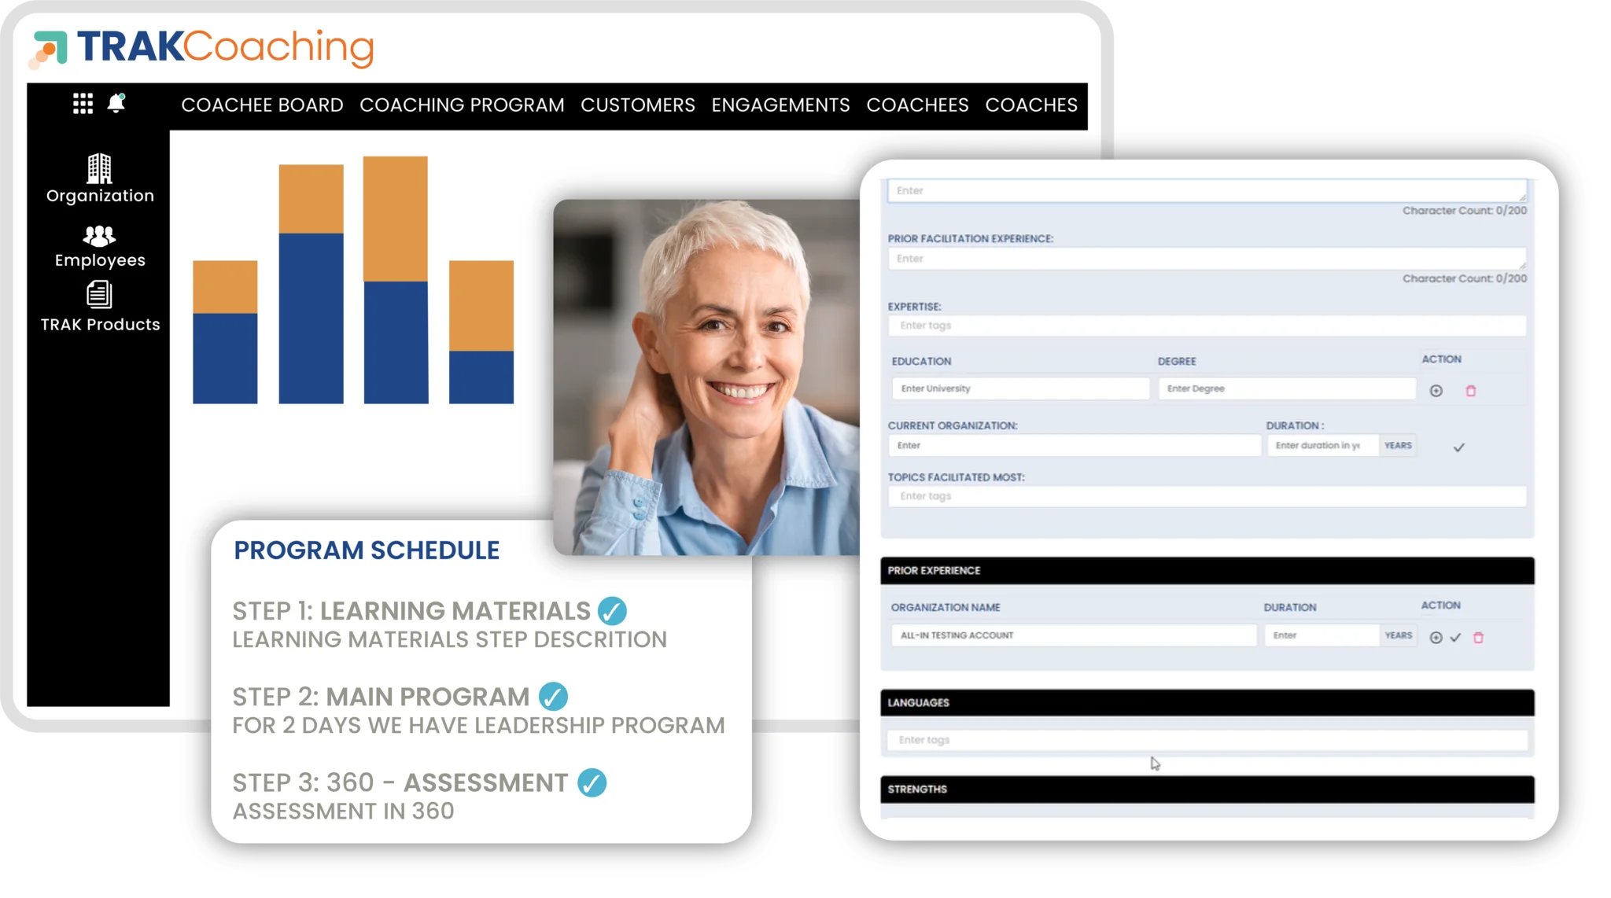Expand the PRIOR EXPERIENCE section panel
The height and width of the screenshot is (898, 1611).
click(1207, 571)
